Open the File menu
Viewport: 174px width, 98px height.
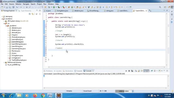(x=2, y=4)
